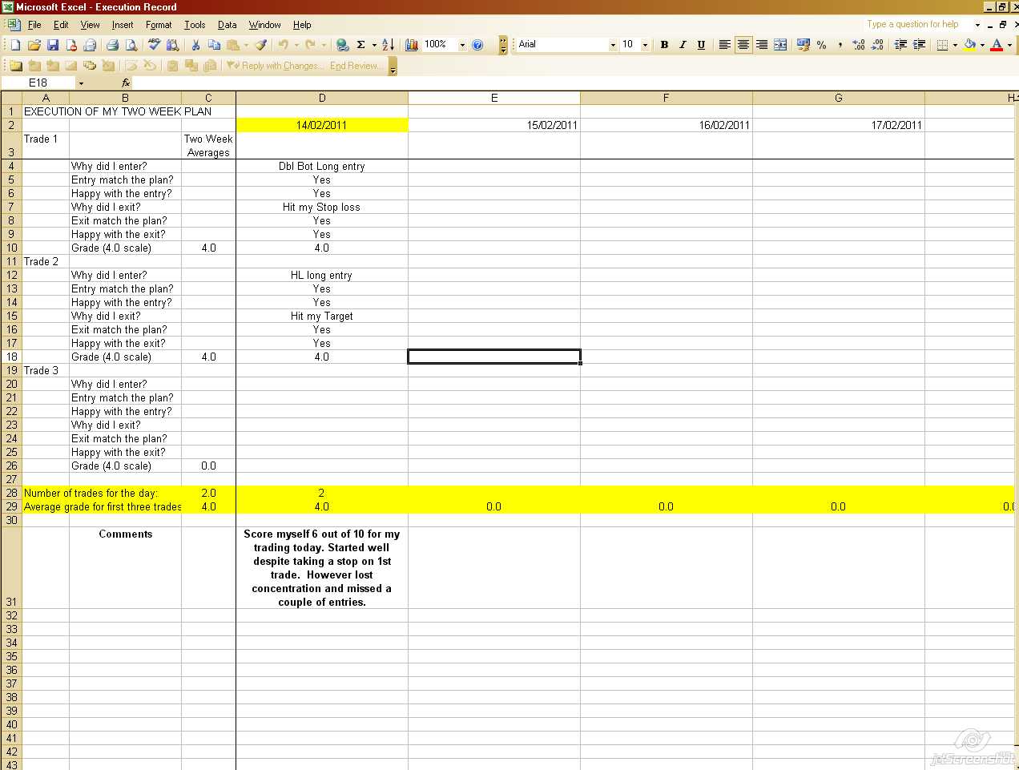Open the AutoSum functions dropdown arrow
This screenshot has height=770, width=1019.
(373, 45)
